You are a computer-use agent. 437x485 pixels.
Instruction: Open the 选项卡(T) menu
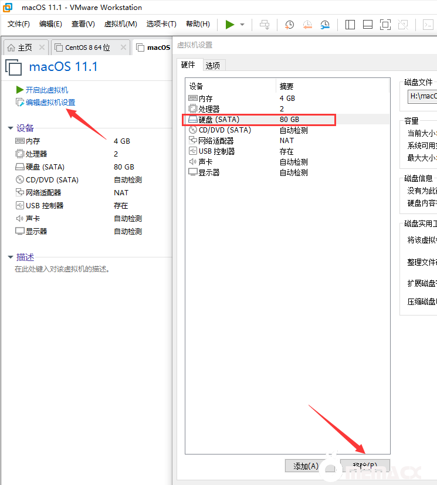click(161, 24)
